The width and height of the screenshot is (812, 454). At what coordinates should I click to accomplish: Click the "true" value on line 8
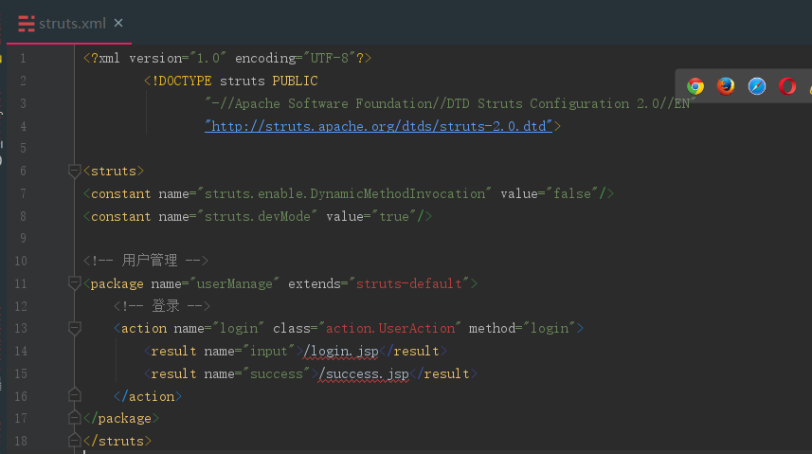393,216
